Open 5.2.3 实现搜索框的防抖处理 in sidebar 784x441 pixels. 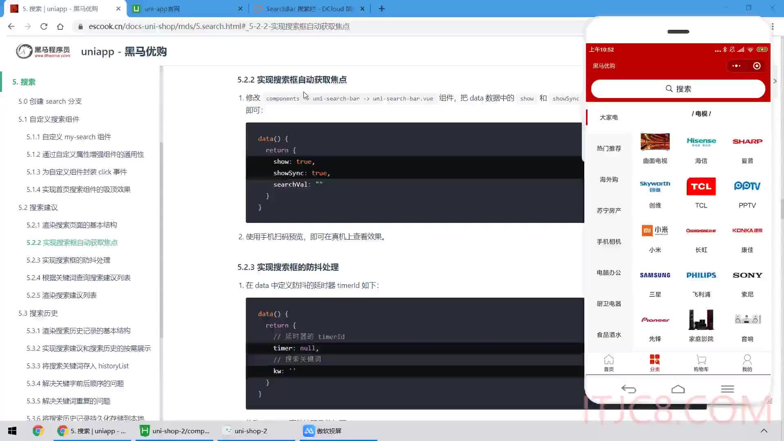click(68, 260)
